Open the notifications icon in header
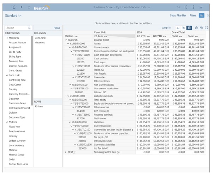Screen dimensions: 213x176 201,7
